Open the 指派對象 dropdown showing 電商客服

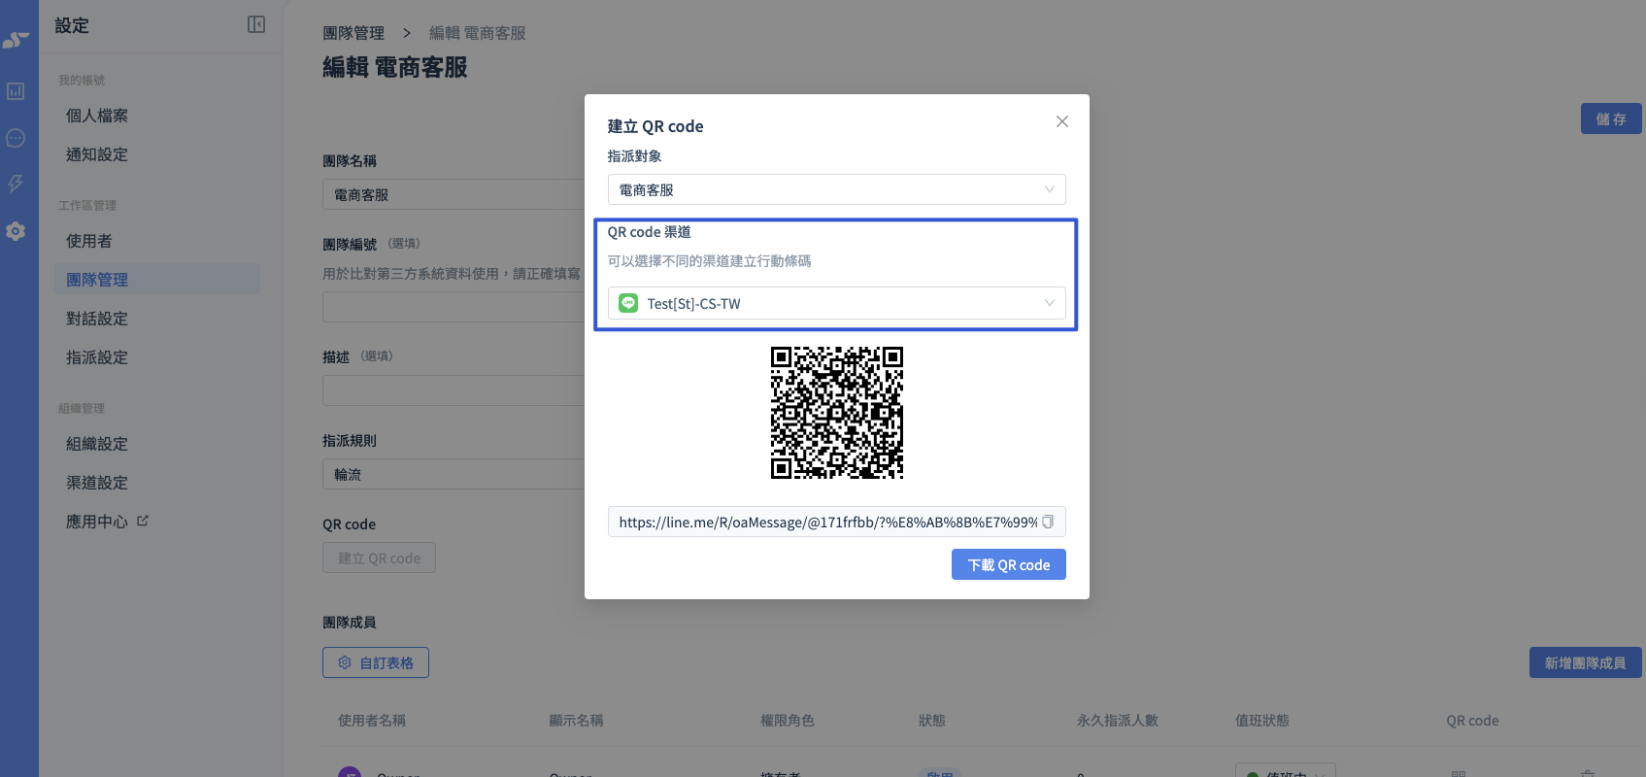(x=837, y=189)
